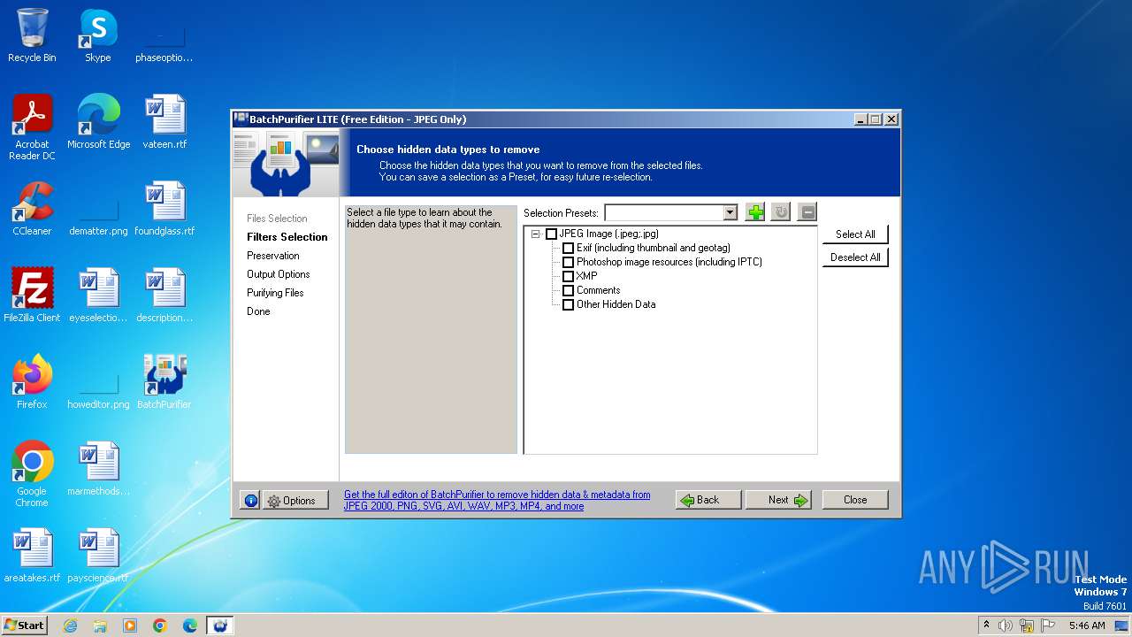Select the Done step
The image size is (1132, 637).
(x=258, y=311)
